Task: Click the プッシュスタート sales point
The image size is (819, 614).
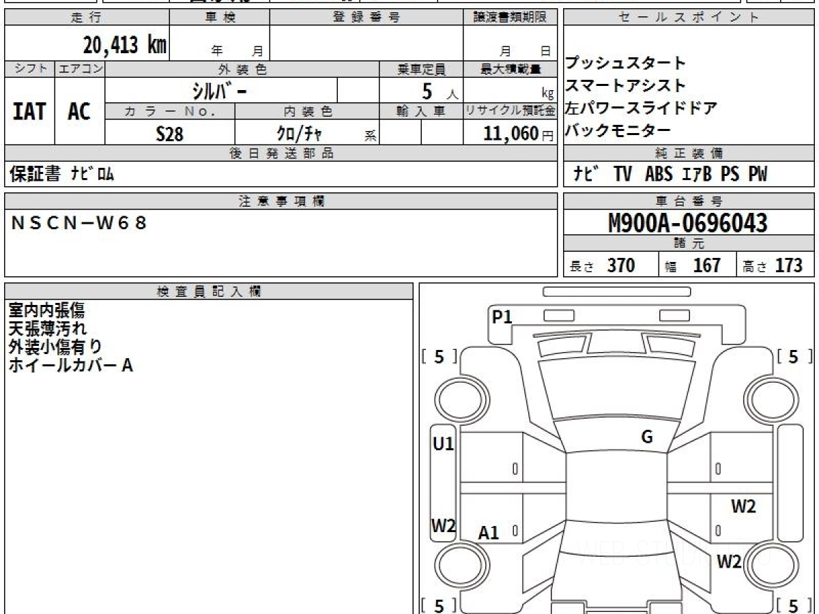Action: tap(625, 63)
